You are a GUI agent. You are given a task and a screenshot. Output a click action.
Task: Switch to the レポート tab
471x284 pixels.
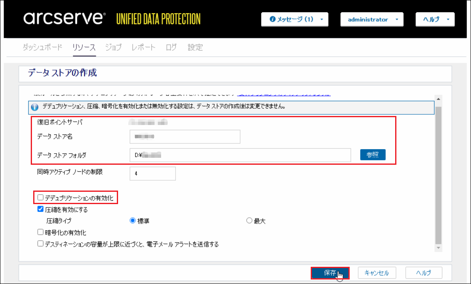pyautogui.click(x=143, y=48)
